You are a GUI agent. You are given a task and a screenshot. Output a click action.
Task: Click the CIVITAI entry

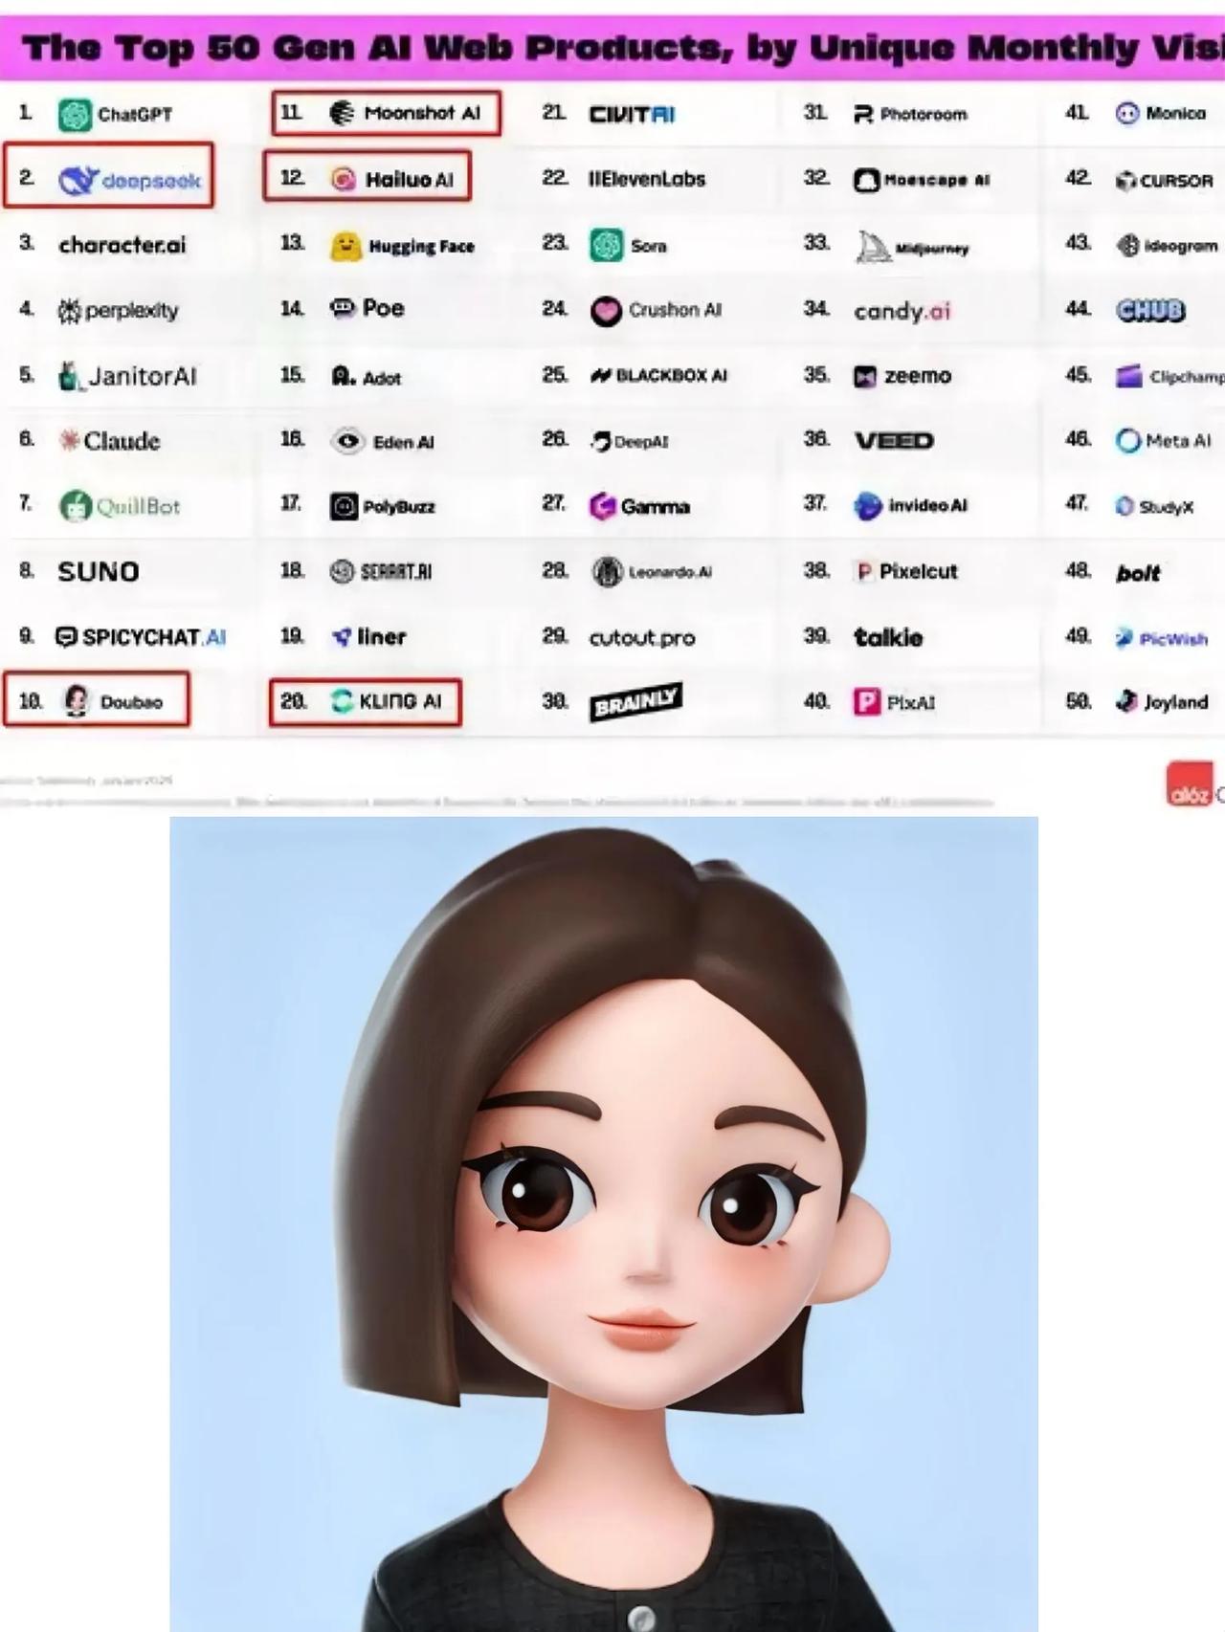coord(632,115)
